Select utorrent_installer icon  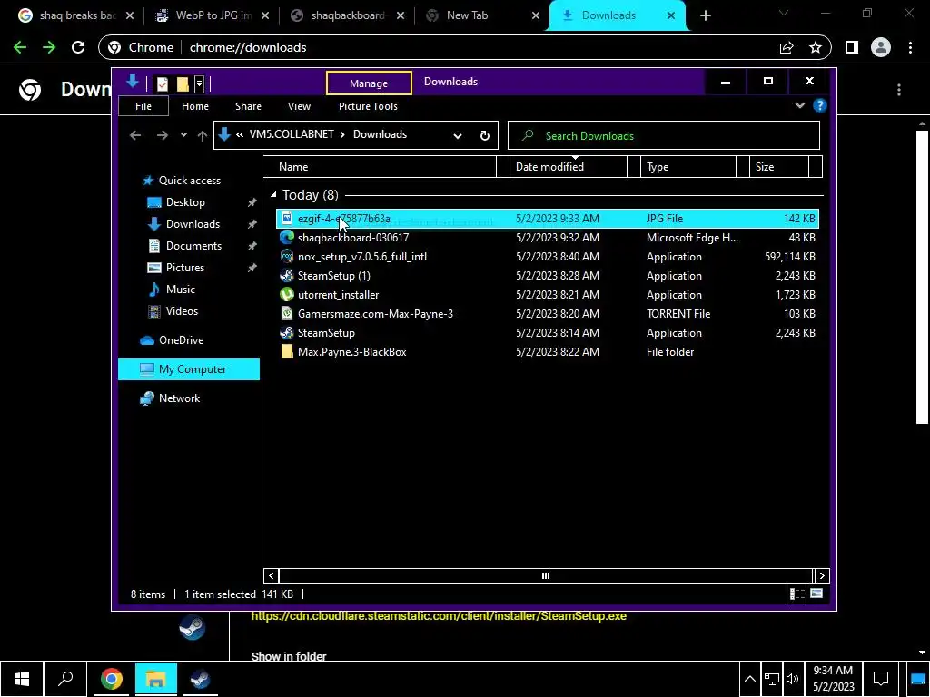click(x=286, y=294)
